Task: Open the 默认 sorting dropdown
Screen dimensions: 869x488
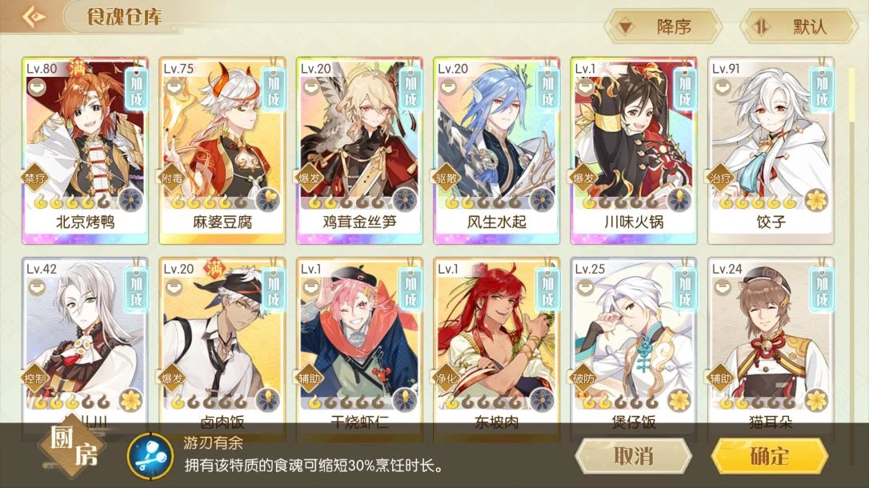Action: pyautogui.click(x=799, y=26)
